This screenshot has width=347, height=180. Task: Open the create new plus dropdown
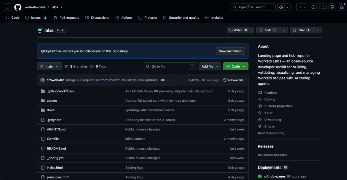[x=302, y=7]
